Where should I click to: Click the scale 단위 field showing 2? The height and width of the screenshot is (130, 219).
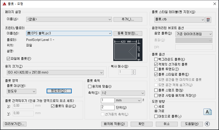(108, 107)
